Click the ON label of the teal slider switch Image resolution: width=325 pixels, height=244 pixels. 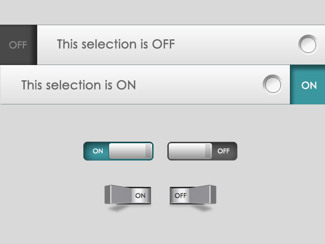(98, 151)
